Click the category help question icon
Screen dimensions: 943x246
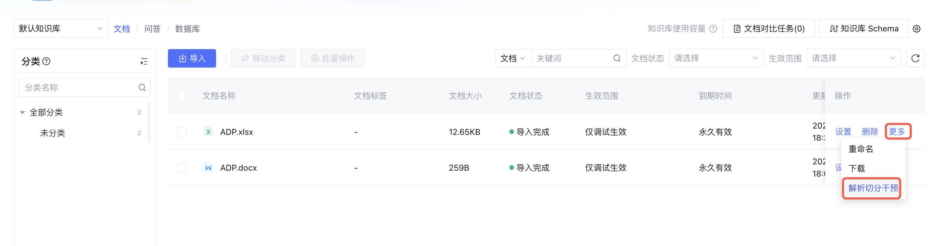46,61
